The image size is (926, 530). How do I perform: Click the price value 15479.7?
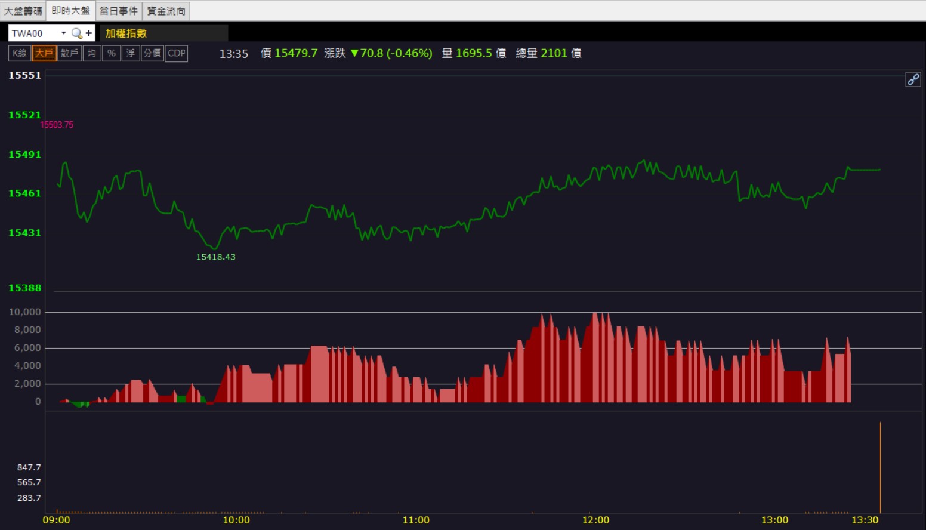coord(296,53)
